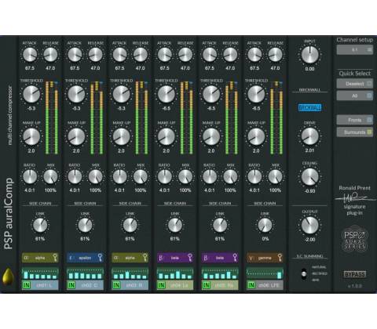
Task: Click the version label v 1.0.0
Action: 355,286
